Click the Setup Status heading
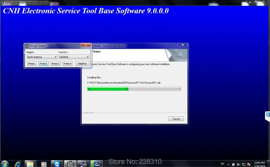The height and width of the screenshot is (167, 270). (x=96, y=51)
